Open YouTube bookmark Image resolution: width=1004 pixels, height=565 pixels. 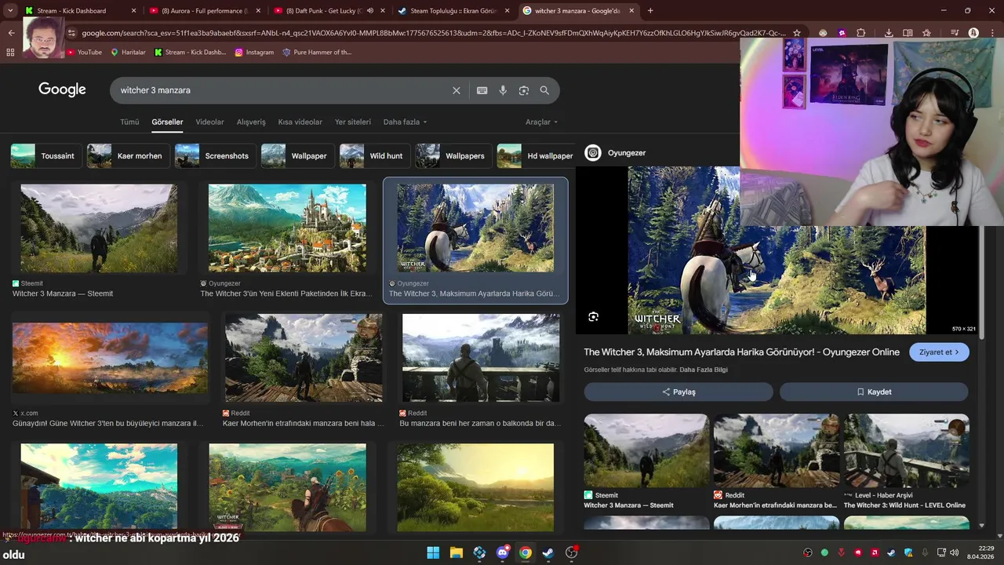pos(84,53)
